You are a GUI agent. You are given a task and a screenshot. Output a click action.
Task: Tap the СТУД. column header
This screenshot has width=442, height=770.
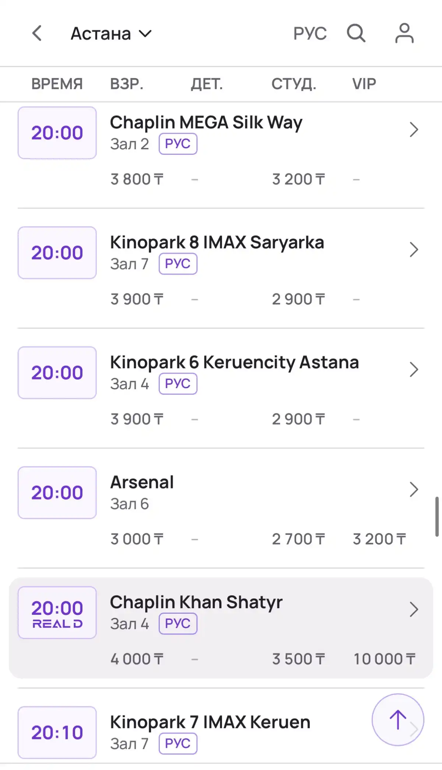click(x=294, y=84)
